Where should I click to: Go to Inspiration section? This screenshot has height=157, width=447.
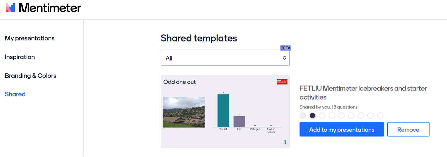[x=20, y=57]
